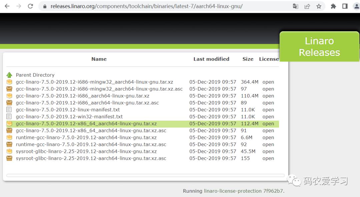Open the Parent Directory link

(x=35, y=75)
